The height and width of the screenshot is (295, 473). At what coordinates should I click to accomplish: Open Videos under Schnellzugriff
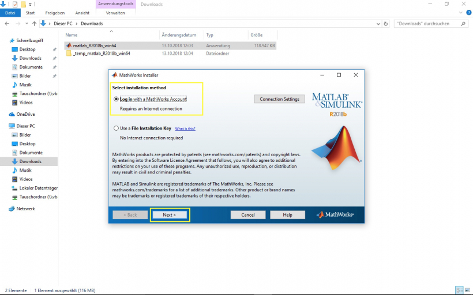pyautogui.click(x=26, y=103)
